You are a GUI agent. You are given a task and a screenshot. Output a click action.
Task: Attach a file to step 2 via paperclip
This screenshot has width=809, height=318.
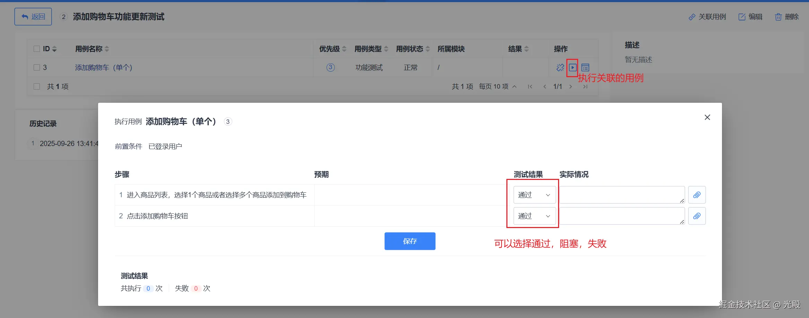(697, 216)
